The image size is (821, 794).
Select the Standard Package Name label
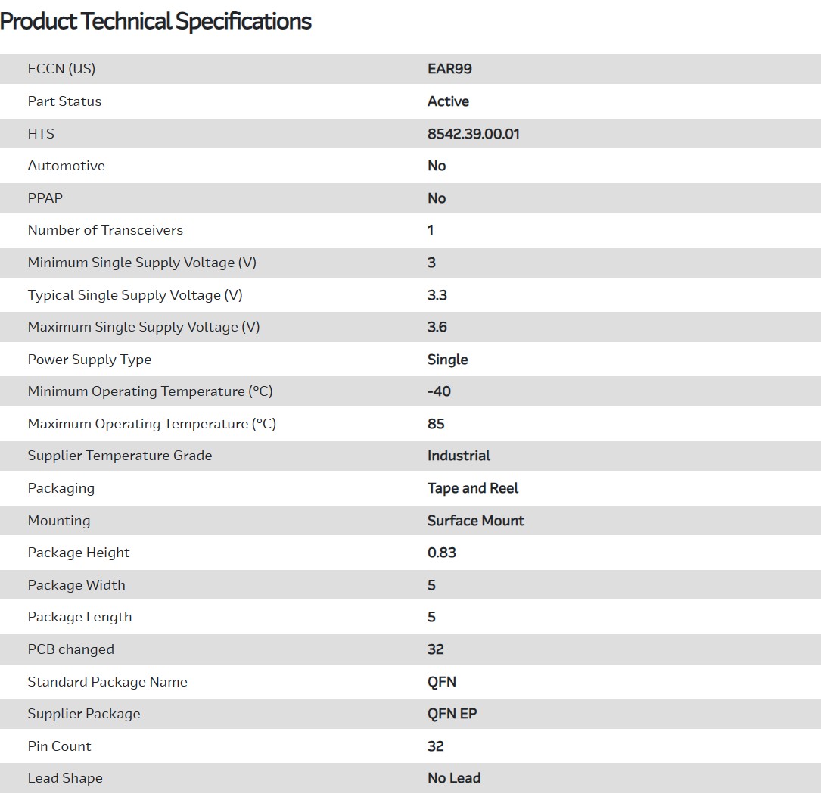point(107,682)
